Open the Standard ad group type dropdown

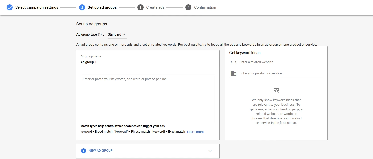(117, 34)
